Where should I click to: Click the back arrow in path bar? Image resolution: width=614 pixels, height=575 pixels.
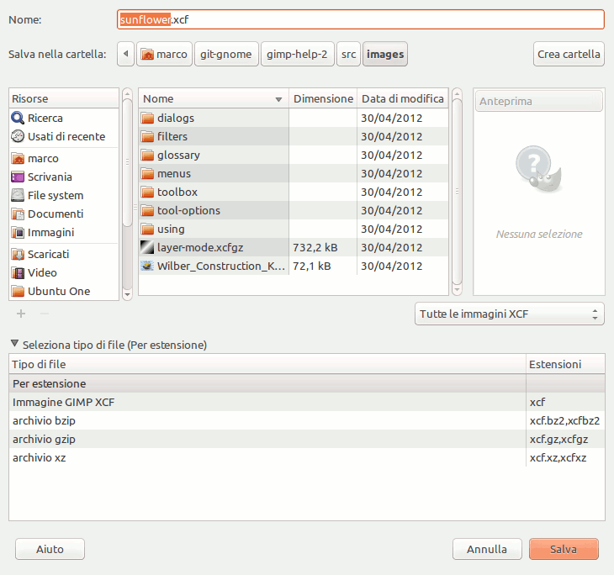tap(125, 55)
